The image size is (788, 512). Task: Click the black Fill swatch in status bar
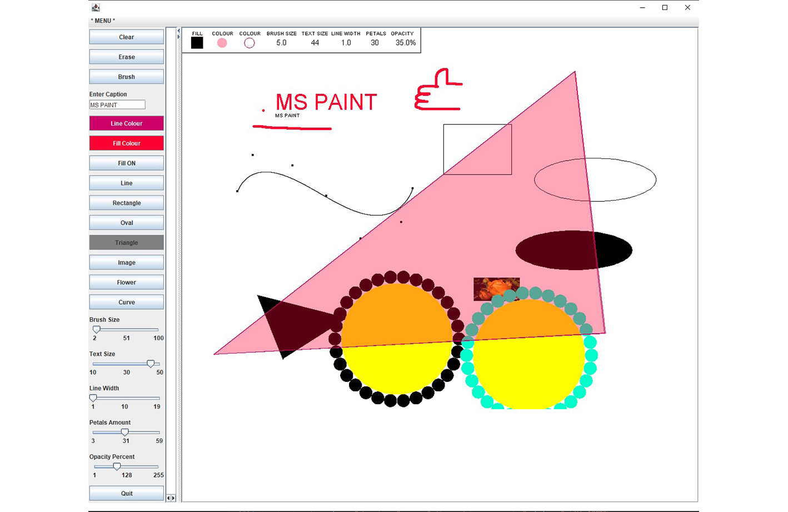coord(197,43)
